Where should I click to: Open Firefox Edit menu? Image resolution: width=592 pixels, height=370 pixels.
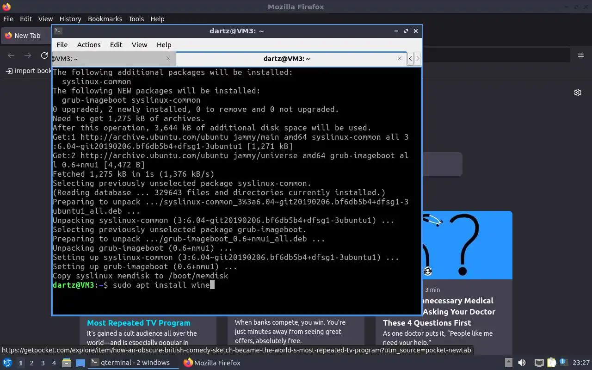(26, 19)
